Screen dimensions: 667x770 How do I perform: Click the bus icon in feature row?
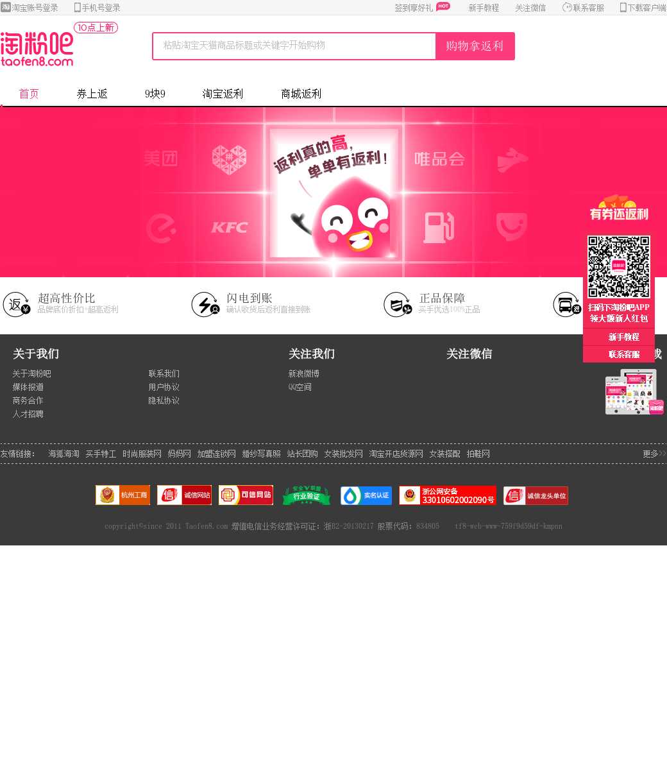pyautogui.click(x=568, y=304)
